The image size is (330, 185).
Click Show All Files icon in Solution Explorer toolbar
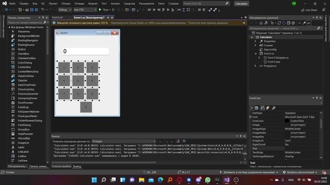293,23
